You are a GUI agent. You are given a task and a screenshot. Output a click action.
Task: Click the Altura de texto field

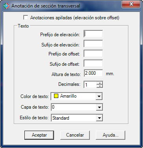click(93, 73)
